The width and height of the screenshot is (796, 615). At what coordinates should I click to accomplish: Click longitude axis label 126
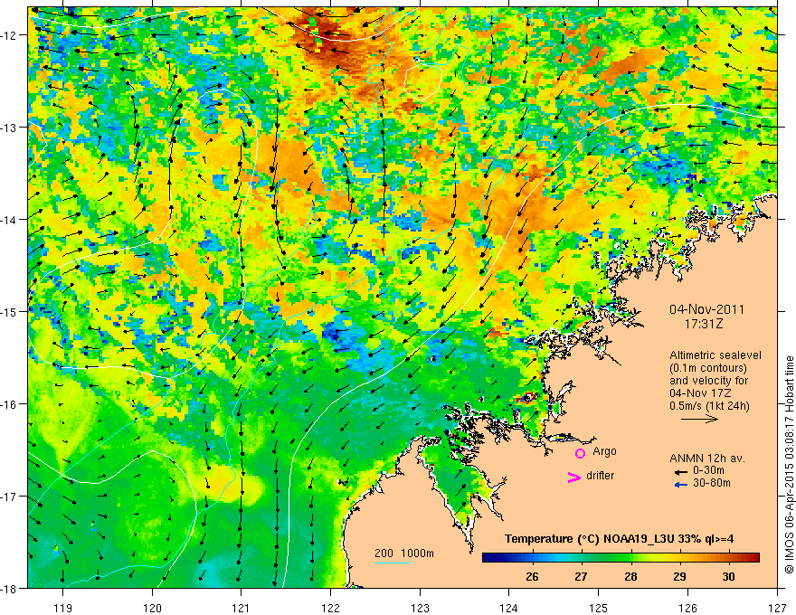click(x=687, y=608)
